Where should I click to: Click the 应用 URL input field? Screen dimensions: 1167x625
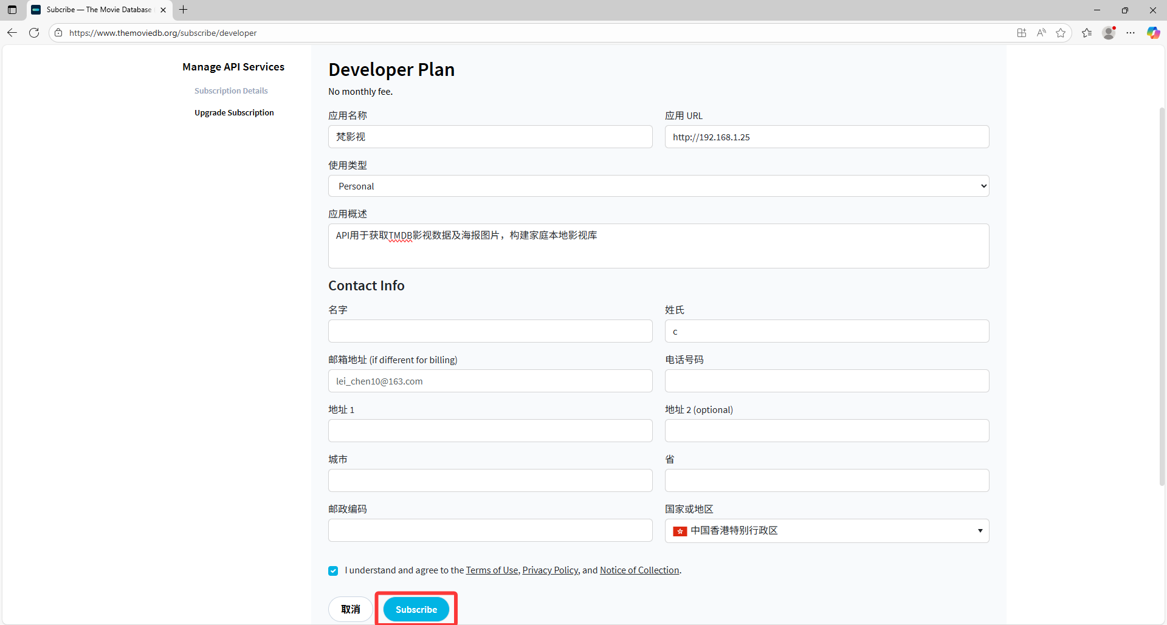coord(827,137)
